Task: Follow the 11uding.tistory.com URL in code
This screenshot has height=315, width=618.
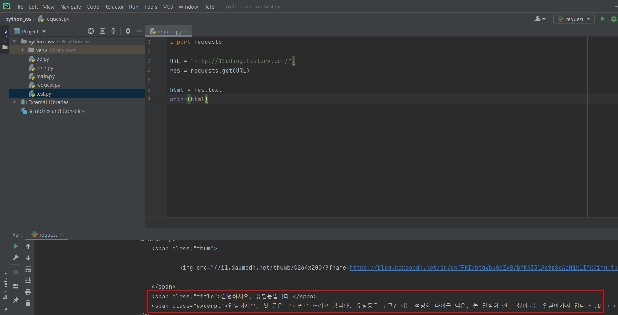Action: point(241,61)
